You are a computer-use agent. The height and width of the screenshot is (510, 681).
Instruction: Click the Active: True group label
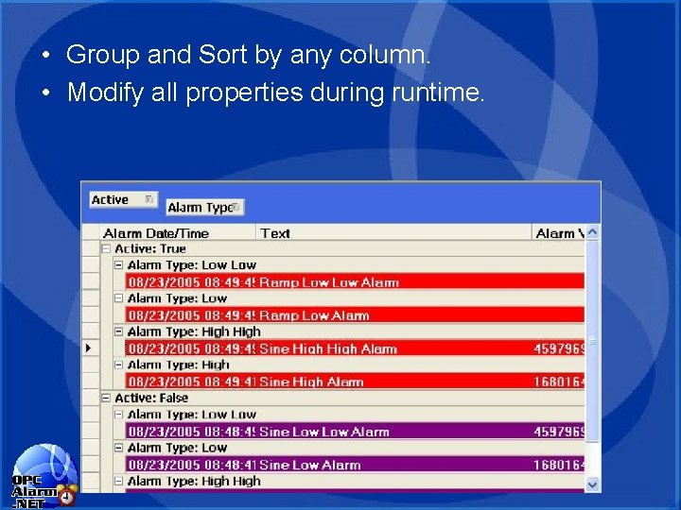(150, 248)
